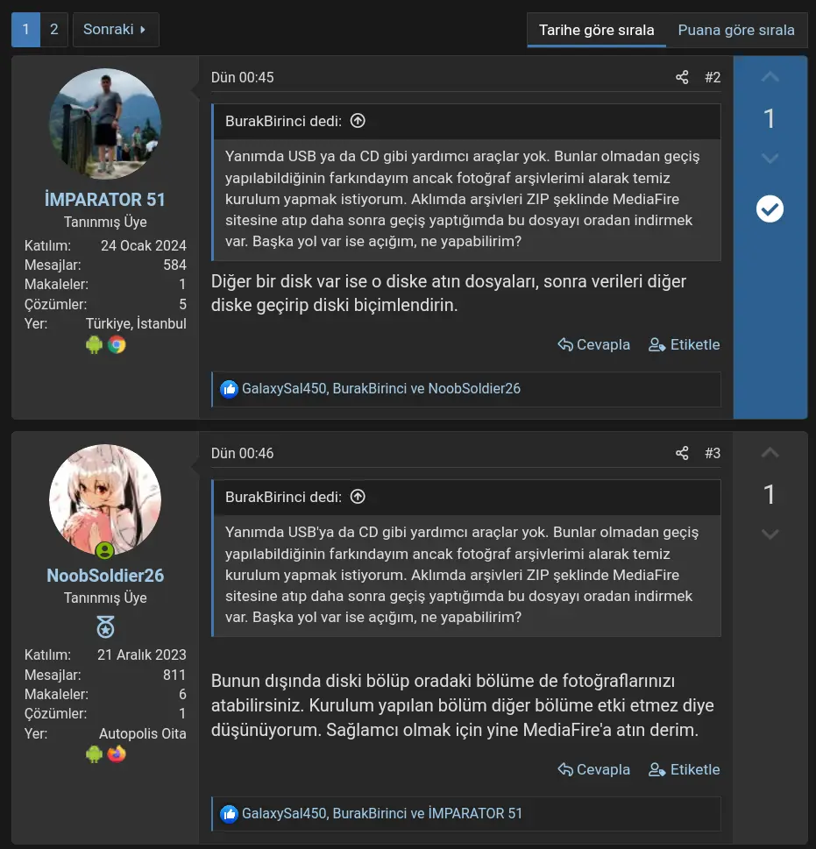Upvote post #2 with the up arrow

[770, 77]
